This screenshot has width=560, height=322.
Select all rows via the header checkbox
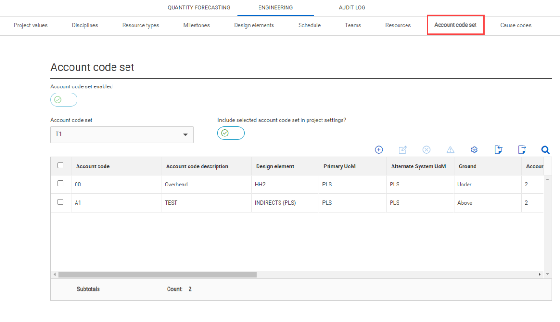click(61, 165)
